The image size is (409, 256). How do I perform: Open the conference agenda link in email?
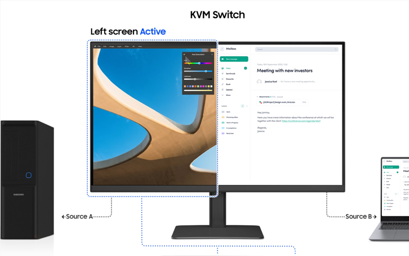click(301, 121)
